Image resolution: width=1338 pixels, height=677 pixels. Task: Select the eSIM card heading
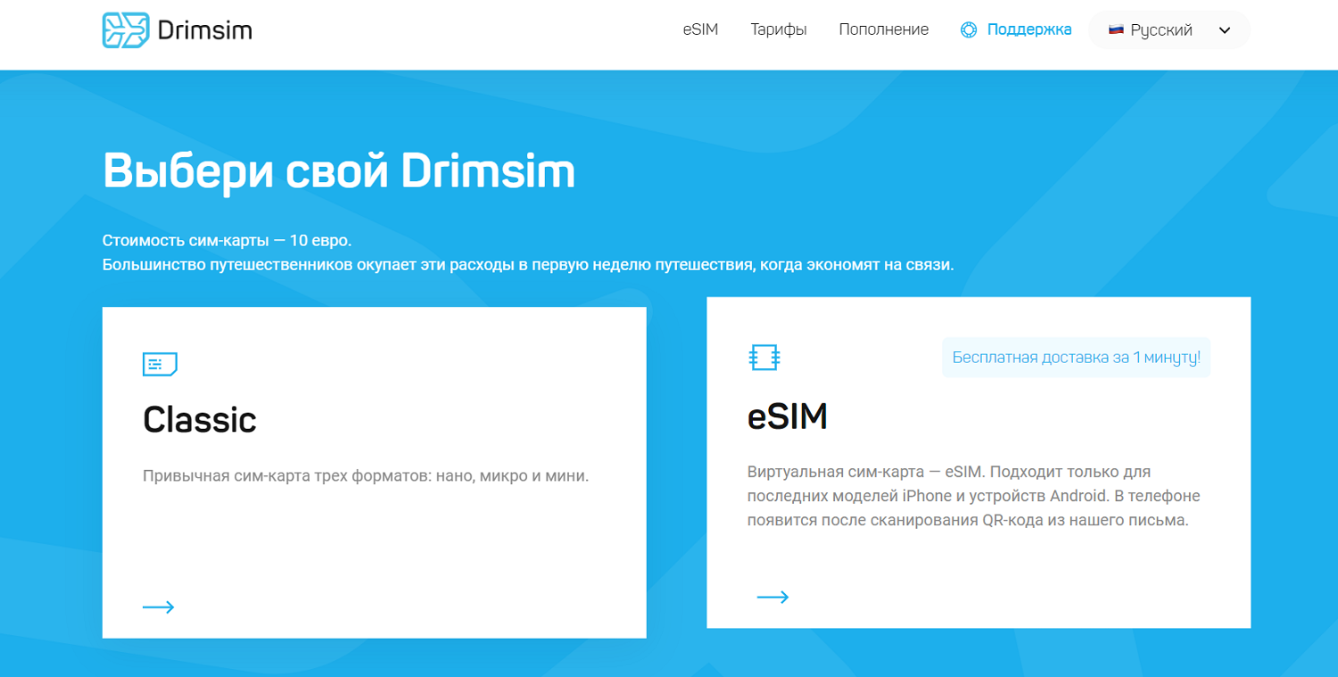[x=788, y=417]
